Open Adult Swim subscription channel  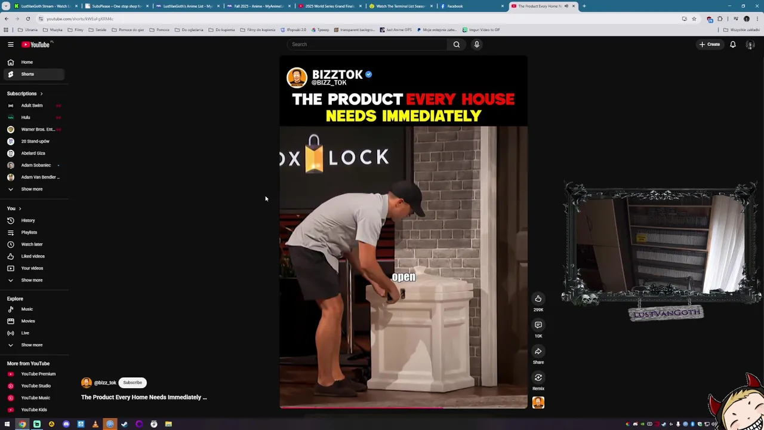point(33,106)
